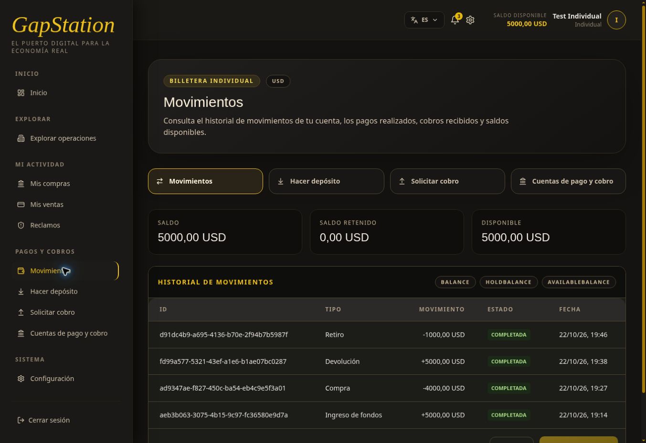Click the -4000,00 USD movement amount
646x443 pixels.
pos(444,388)
